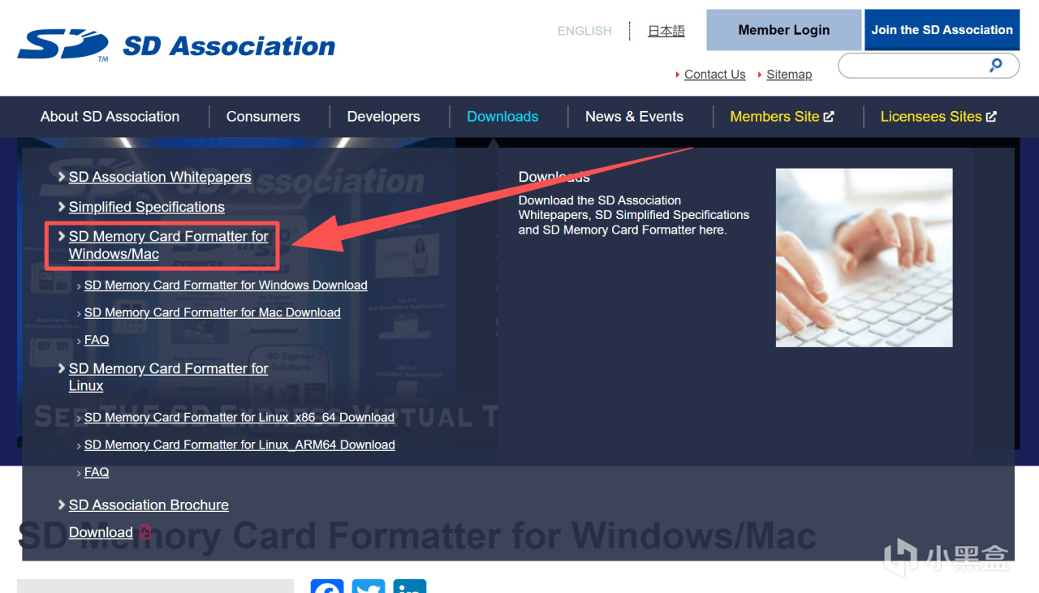Go to the Licensees Sites
Screen dimensions: 1039x593
pos(938,117)
